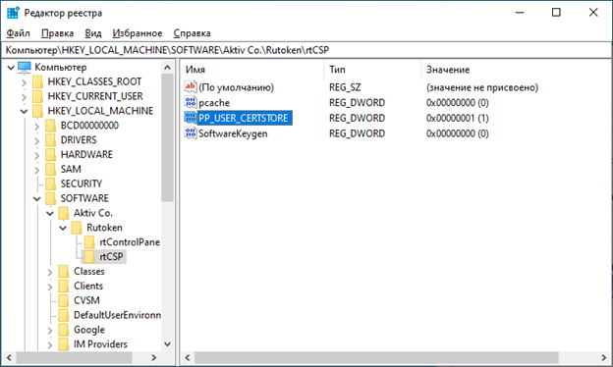Click tree pane scroll-up arrow

(167, 68)
